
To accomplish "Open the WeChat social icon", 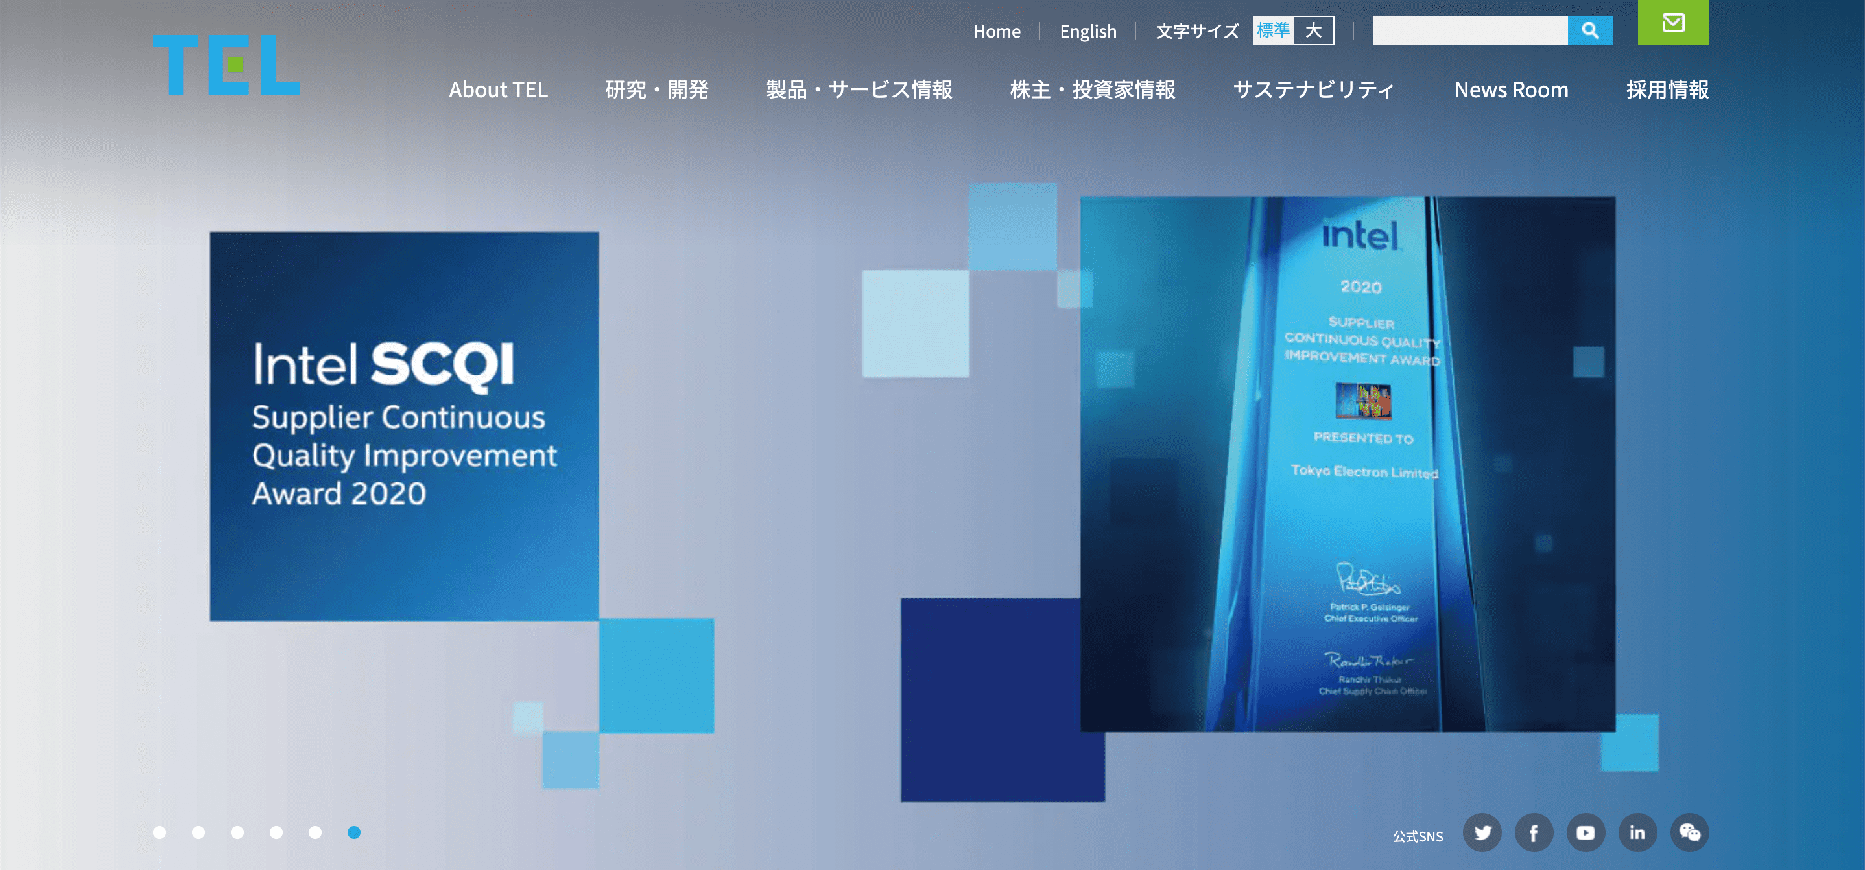I will [1689, 832].
